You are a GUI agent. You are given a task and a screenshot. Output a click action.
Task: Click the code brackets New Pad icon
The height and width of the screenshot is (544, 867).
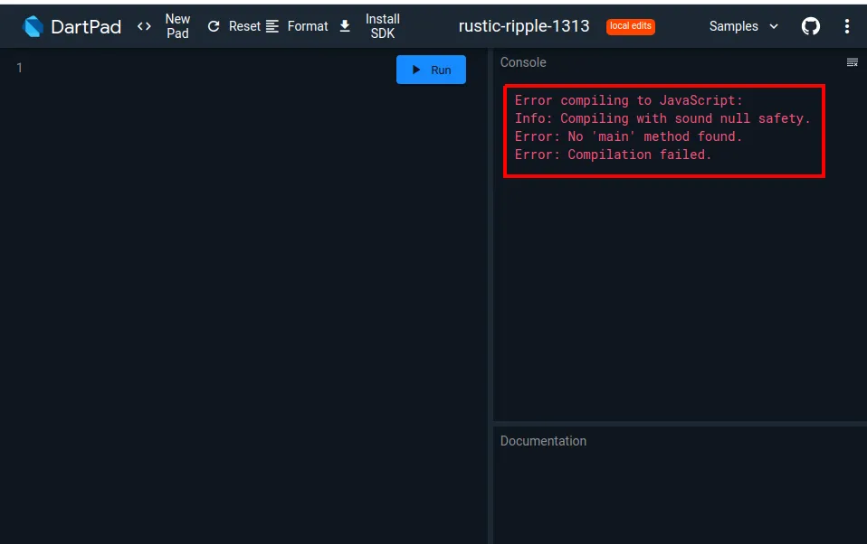144,26
